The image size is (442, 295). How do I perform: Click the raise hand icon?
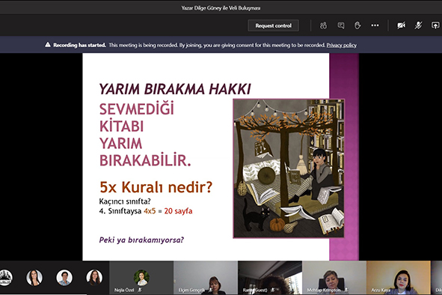point(357,25)
